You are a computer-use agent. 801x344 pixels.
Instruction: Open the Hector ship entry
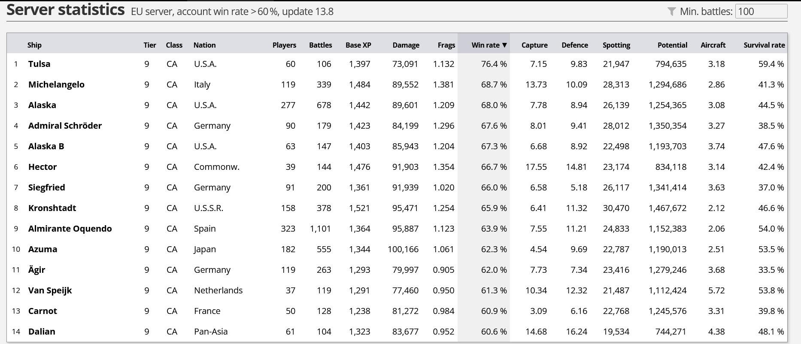point(42,167)
